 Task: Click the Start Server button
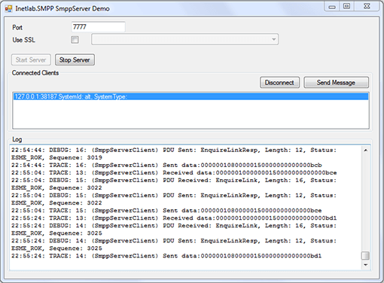pos(31,59)
